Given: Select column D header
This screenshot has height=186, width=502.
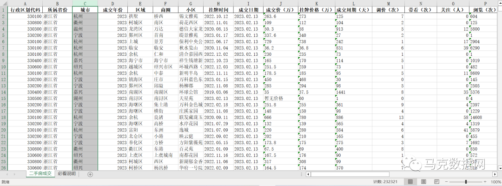Looking at the screenshot, I should (x=112, y=3).
